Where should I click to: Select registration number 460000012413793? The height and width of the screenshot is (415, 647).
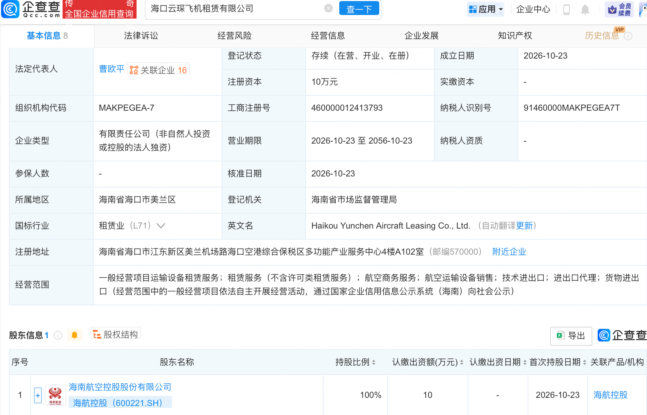(347, 108)
